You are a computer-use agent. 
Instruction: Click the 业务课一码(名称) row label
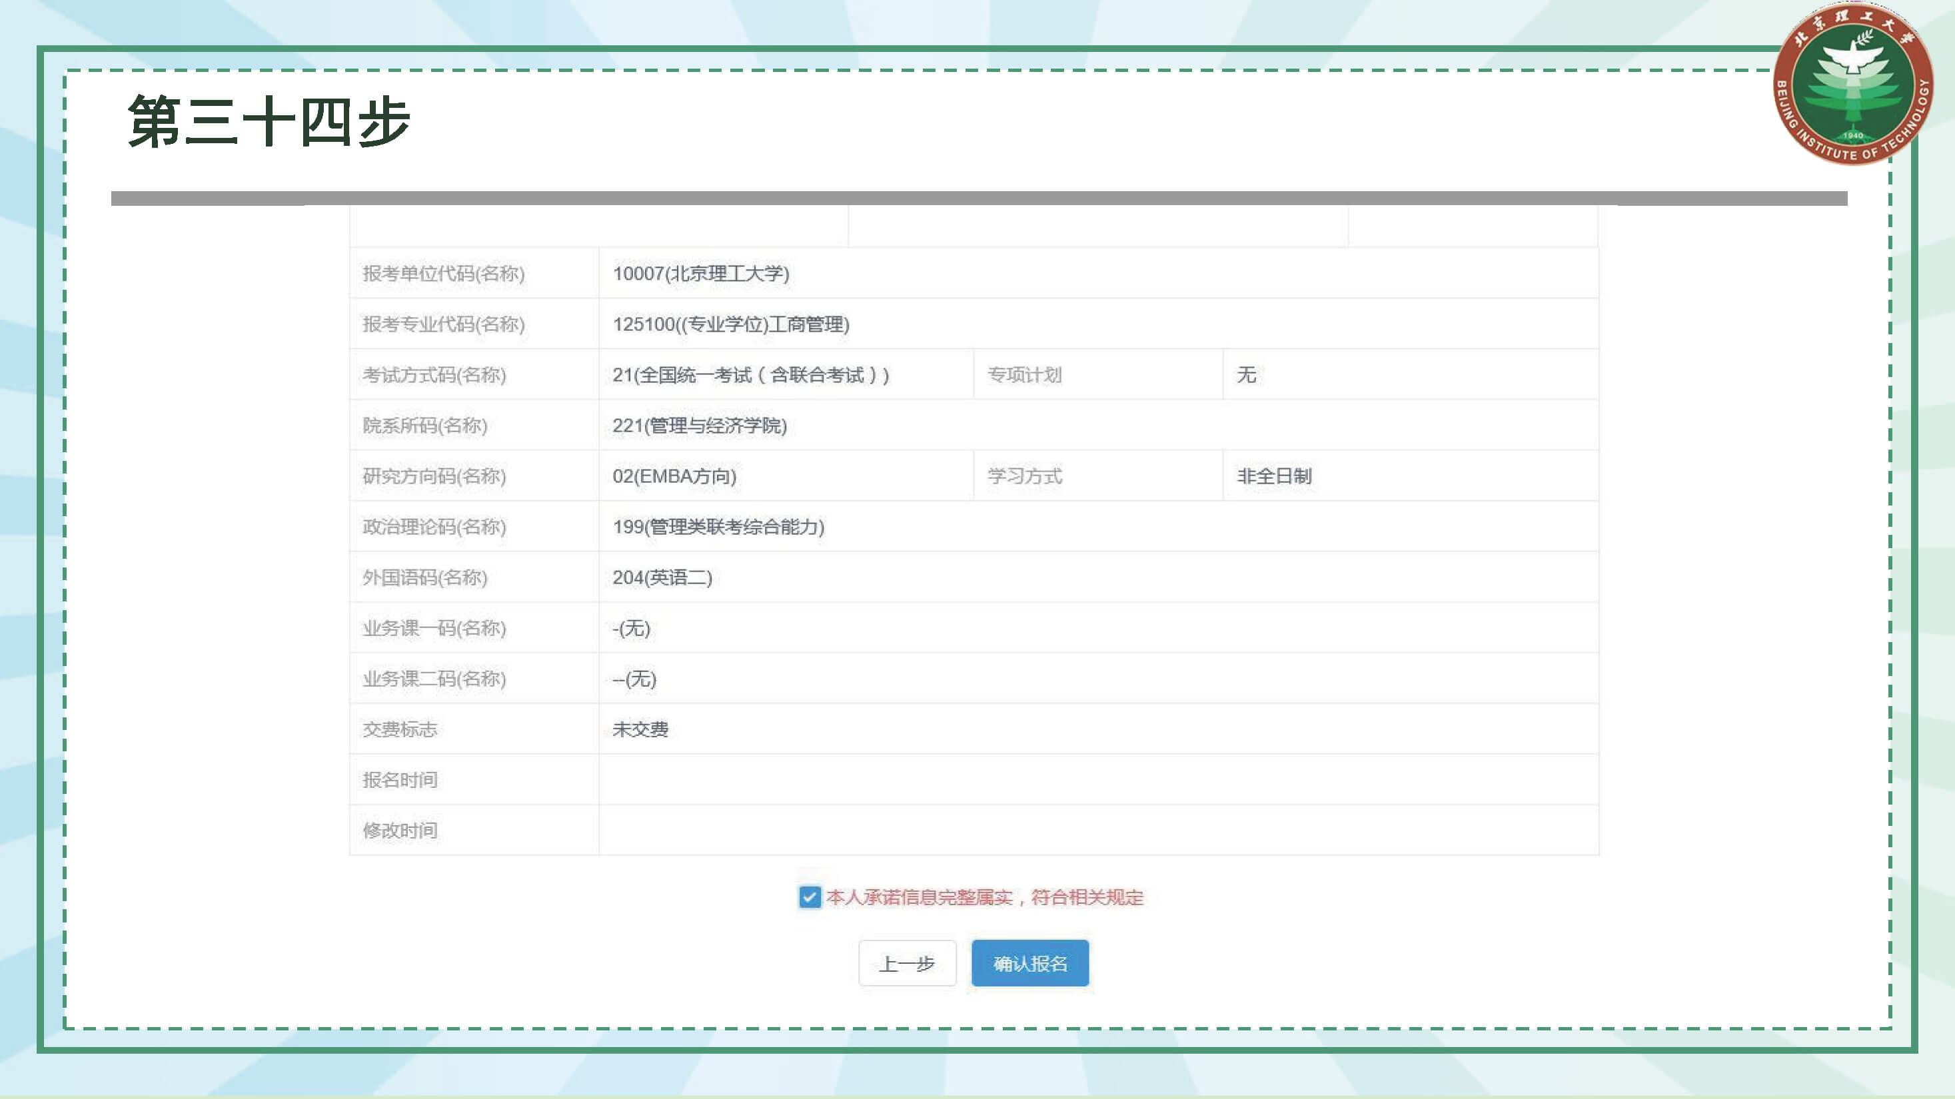434,628
